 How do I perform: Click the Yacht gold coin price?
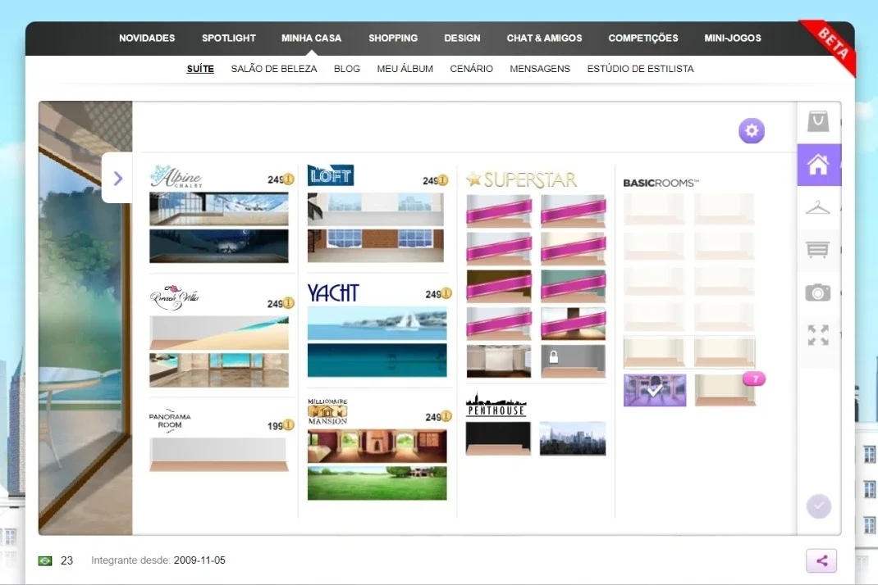point(438,293)
